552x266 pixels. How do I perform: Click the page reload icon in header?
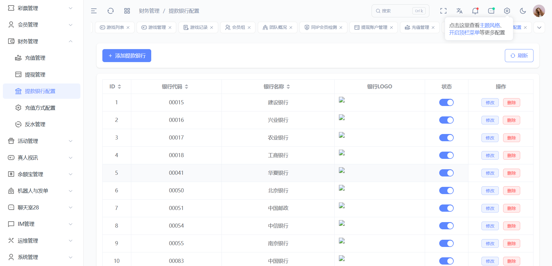(110, 11)
